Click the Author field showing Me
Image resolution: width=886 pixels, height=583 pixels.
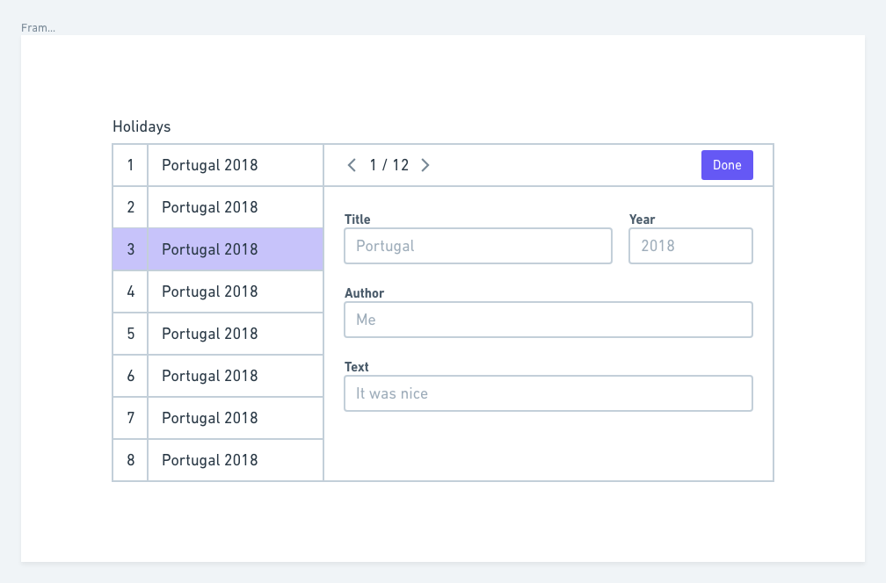[548, 320]
